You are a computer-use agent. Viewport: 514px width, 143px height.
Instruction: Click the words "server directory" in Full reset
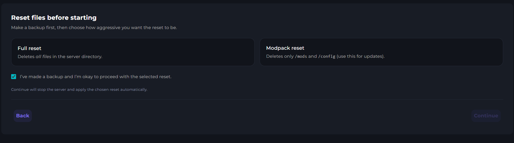[x=87, y=57]
